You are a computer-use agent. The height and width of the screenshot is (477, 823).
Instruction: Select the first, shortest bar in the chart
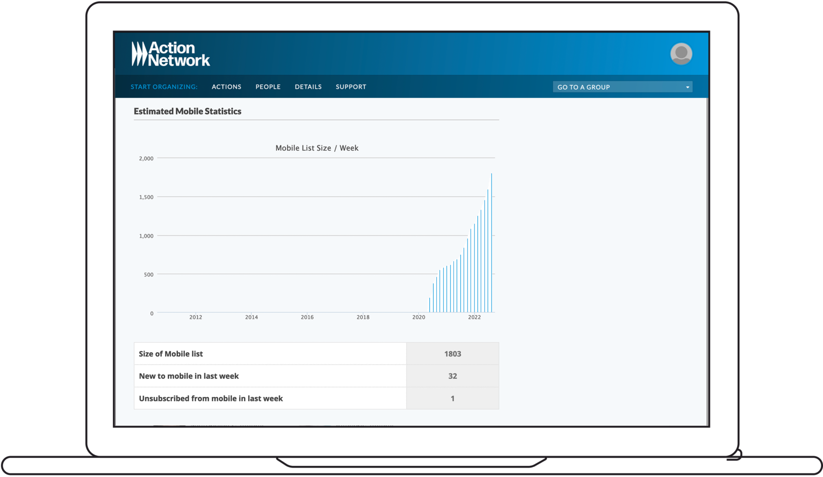coord(430,305)
